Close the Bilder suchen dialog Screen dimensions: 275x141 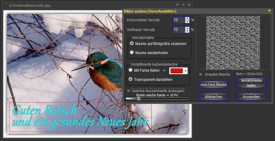coord(269,11)
